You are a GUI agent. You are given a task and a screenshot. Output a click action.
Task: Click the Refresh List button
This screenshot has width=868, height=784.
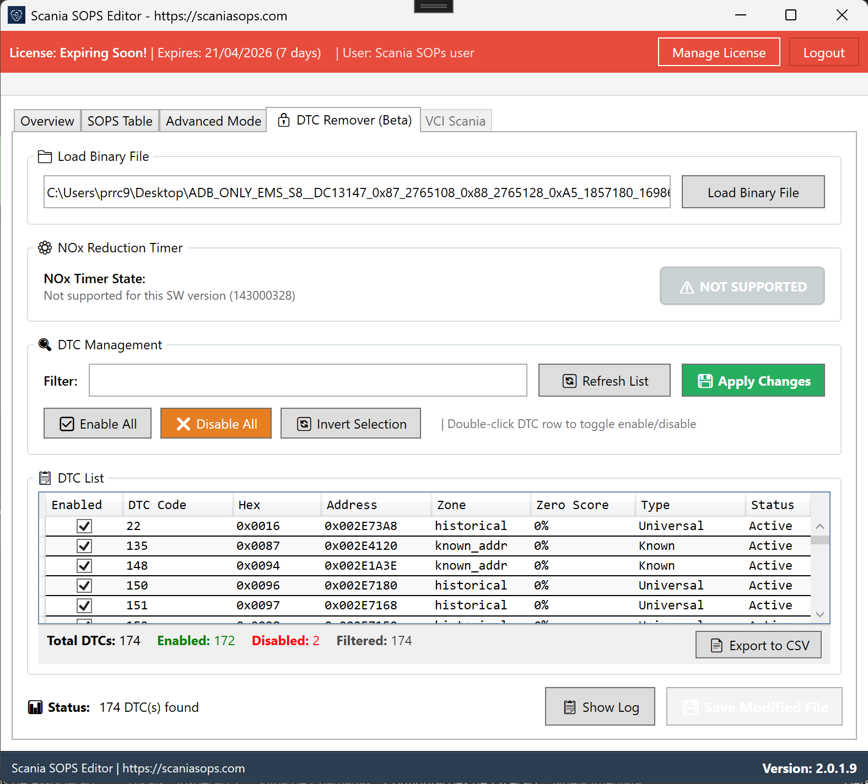pos(605,381)
